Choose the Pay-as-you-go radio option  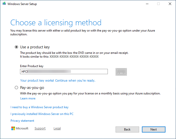(x=17, y=88)
